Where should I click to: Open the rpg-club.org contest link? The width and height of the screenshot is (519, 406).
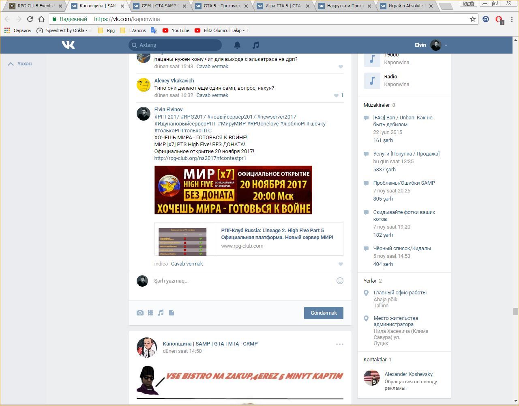pyautogui.click(x=200, y=158)
